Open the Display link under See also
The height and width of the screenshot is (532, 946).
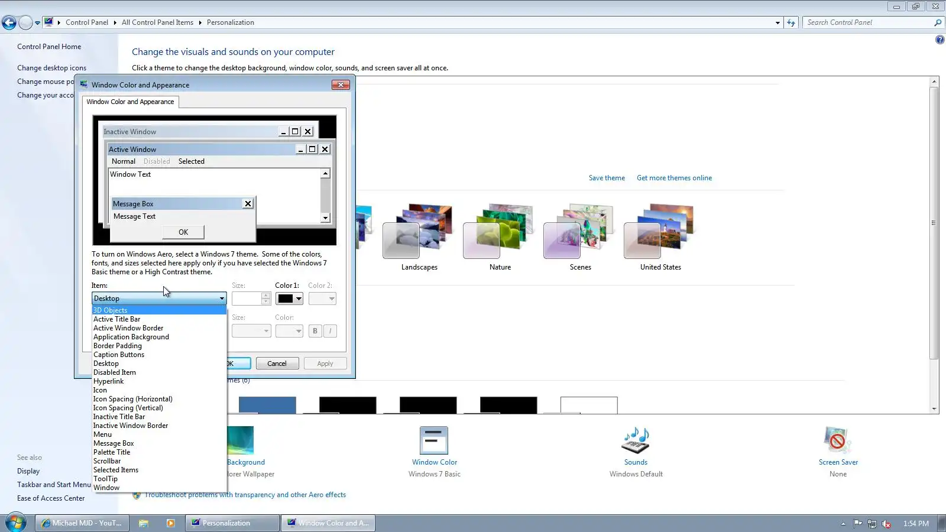tap(28, 471)
